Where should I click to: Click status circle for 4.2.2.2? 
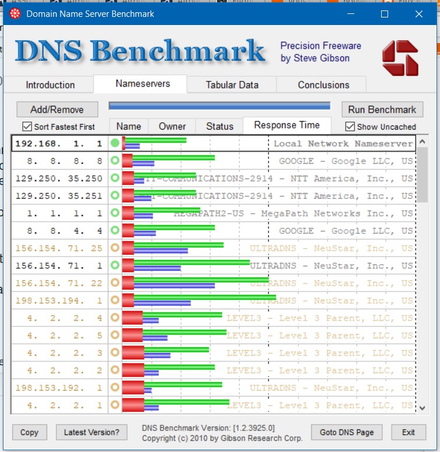pos(115,370)
